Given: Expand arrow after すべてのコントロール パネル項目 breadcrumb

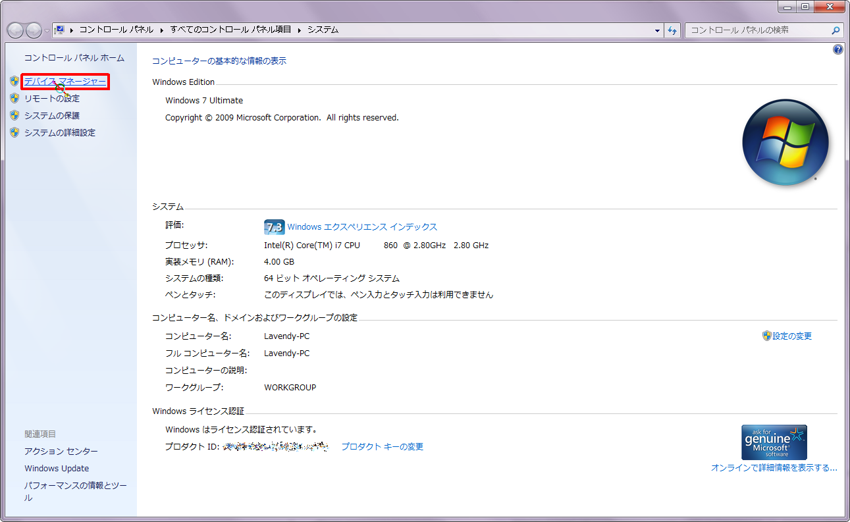Looking at the screenshot, I should 299,30.
